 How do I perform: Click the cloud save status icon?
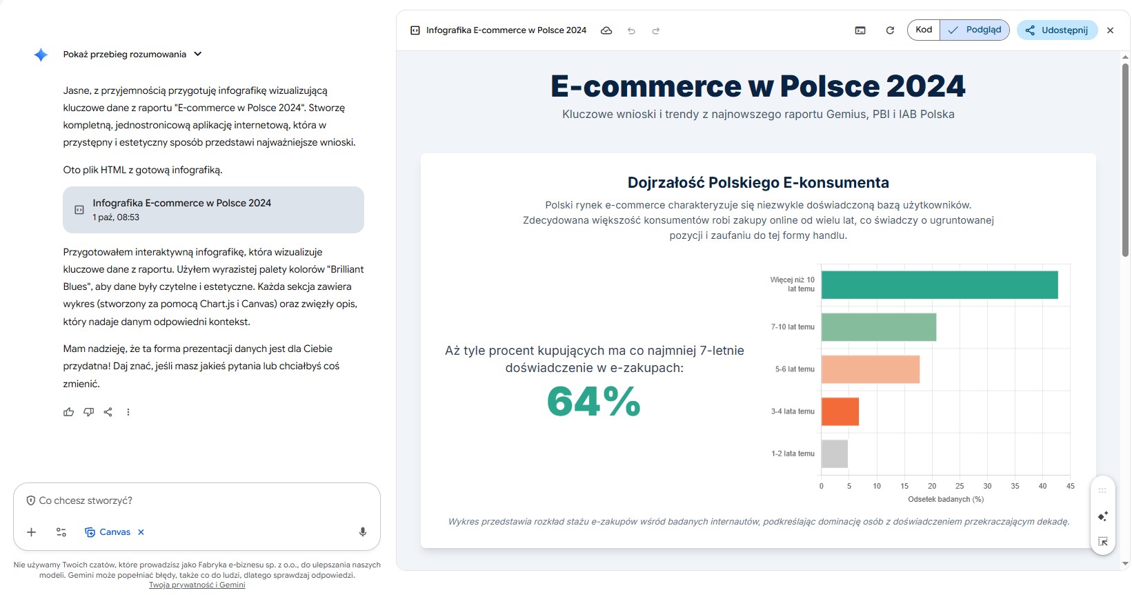click(x=606, y=30)
